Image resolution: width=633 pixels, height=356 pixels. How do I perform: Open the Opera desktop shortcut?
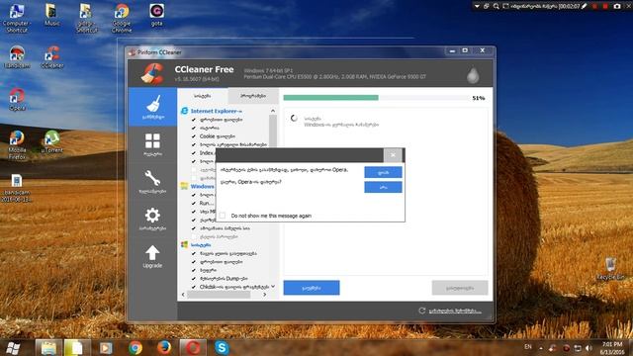(x=17, y=99)
